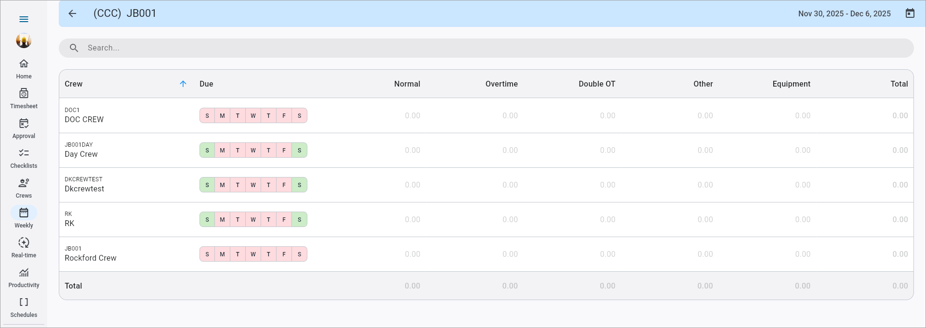This screenshot has width=926, height=328.
Task: Select Sunday in DOC CREW due days
Action: pos(207,115)
